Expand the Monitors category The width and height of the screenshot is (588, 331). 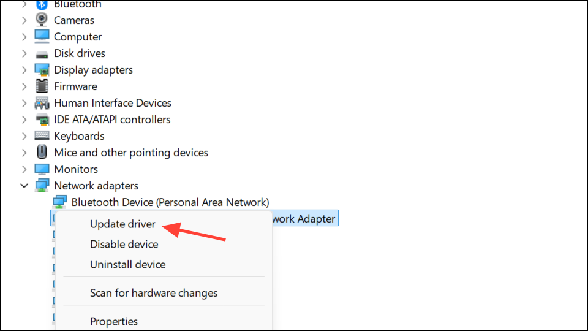24,169
